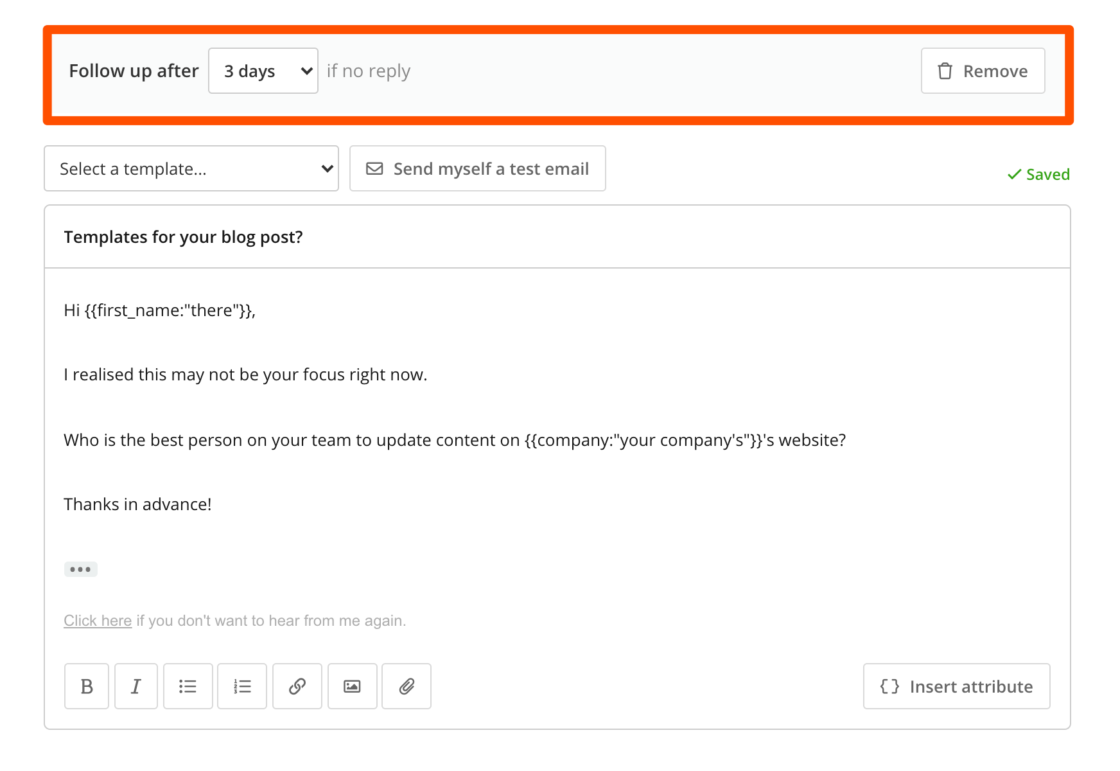Click the envelope icon beside test email text
Screen dimensions: 1120x771
click(374, 168)
